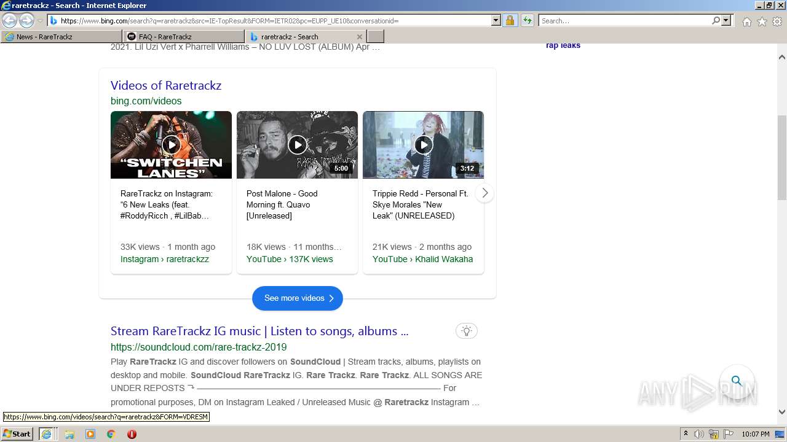Click the red Opera-like taskbar icon
Image resolution: width=787 pixels, height=442 pixels.
tap(132, 434)
